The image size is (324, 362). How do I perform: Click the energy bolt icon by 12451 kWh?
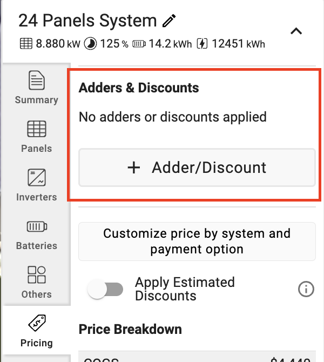coord(202,44)
